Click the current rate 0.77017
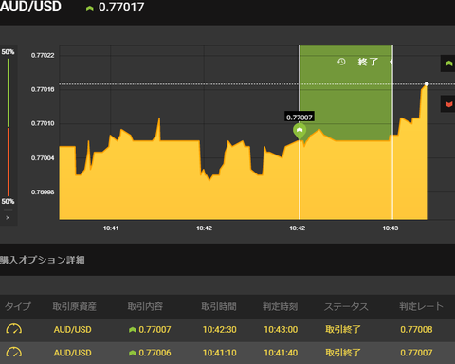455x364 pixels. point(121,8)
